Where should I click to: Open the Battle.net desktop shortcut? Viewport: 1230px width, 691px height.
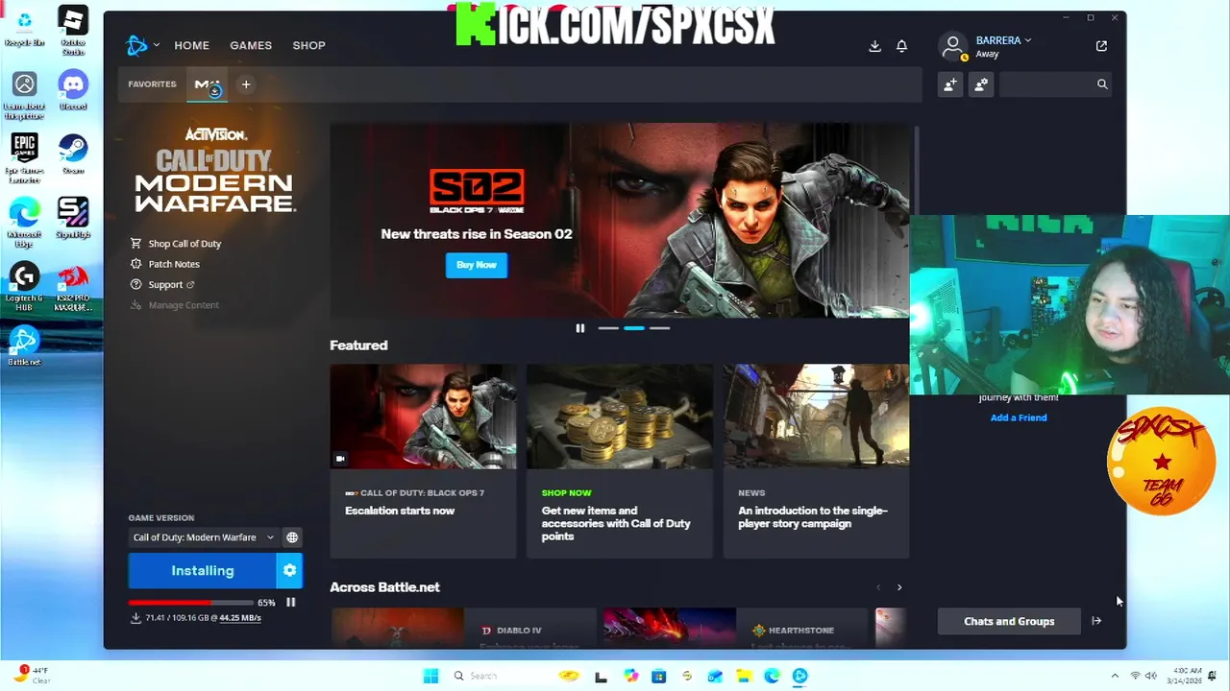(25, 345)
